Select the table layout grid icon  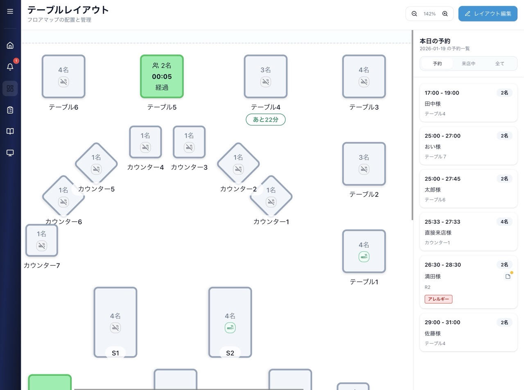pyautogui.click(x=10, y=88)
